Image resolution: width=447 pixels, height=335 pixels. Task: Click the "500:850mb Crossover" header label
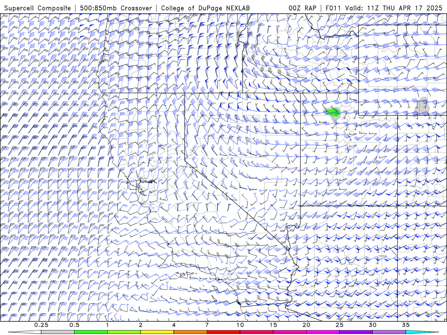pos(116,8)
